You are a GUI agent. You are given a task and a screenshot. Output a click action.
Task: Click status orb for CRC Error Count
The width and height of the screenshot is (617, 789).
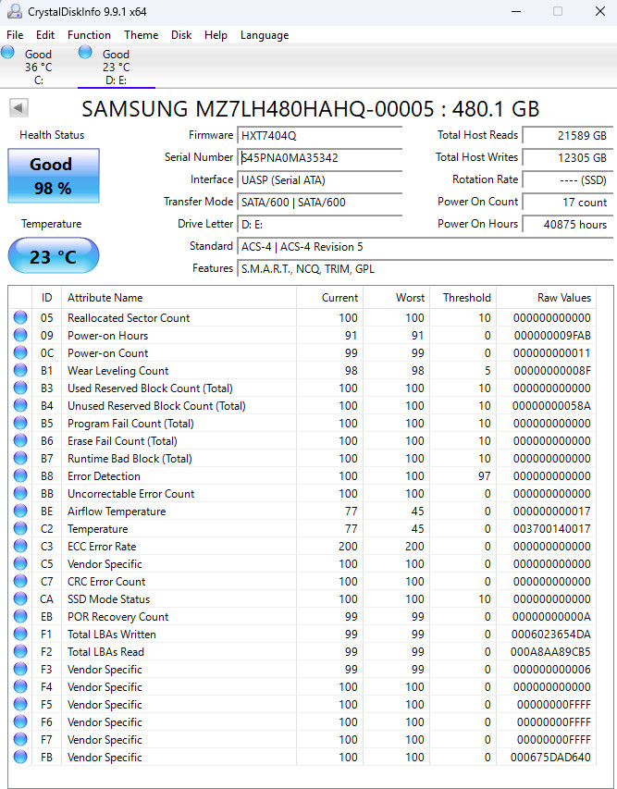pos(20,581)
